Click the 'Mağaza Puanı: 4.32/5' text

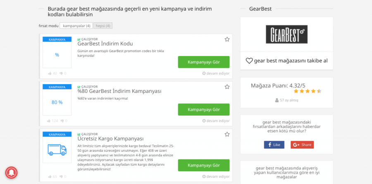click(278, 86)
